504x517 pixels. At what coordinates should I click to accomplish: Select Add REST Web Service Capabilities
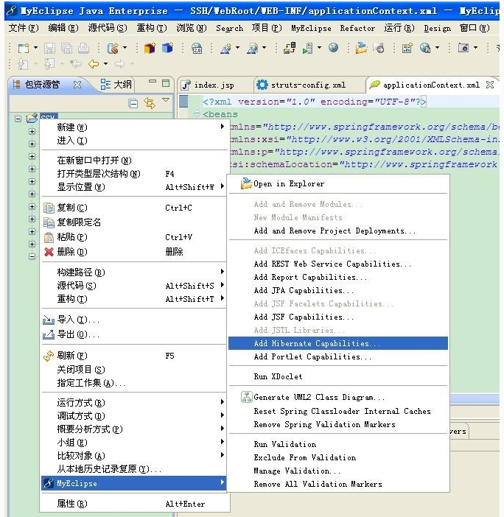tap(338, 264)
